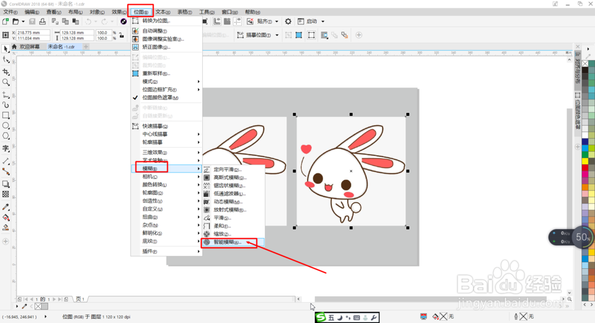Open the 效果 menu

[119, 12]
